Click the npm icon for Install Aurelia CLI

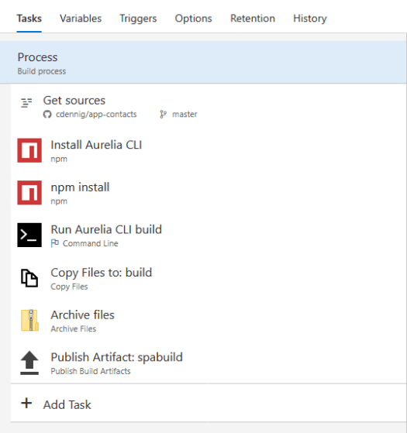pos(29,150)
